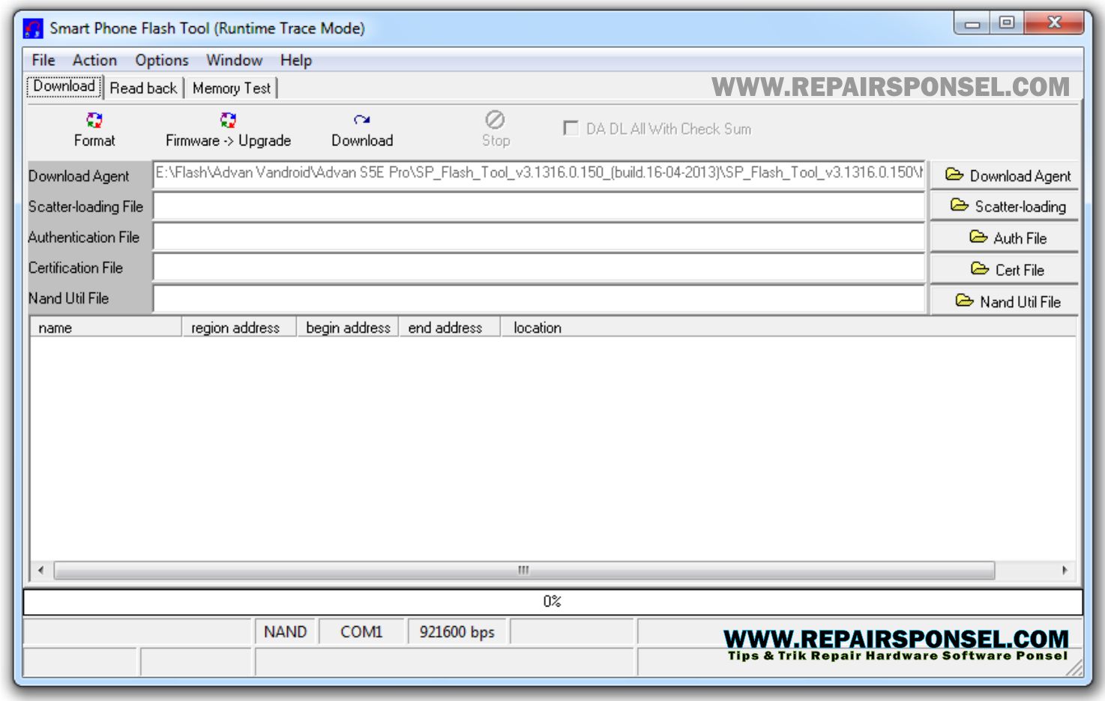Open the Help menu
Viewport: 1105px width, 701px height.
[x=295, y=60]
